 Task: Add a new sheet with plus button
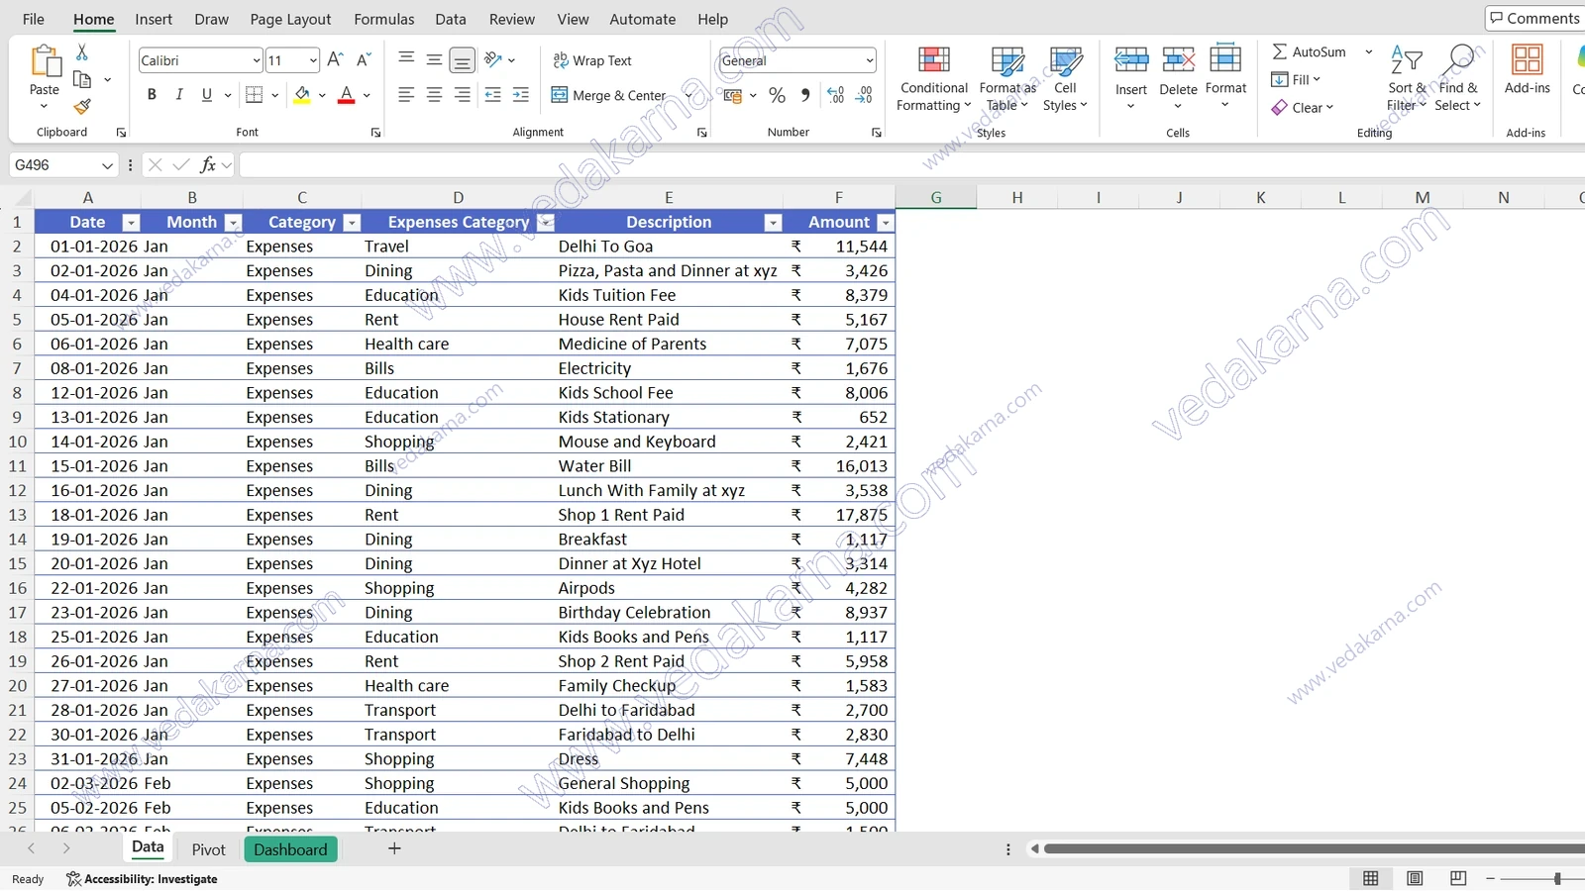click(x=394, y=848)
